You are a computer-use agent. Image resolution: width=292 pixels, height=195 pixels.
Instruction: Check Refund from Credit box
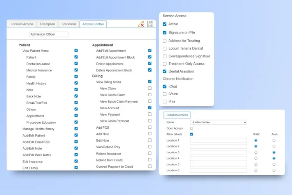pyautogui.click(x=150, y=160)
